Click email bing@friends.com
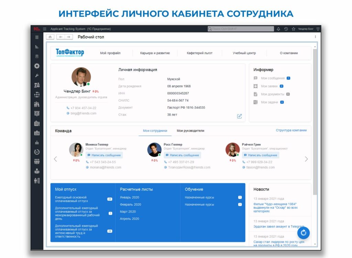This screenshot has width=352, height=258. point(83,113)
